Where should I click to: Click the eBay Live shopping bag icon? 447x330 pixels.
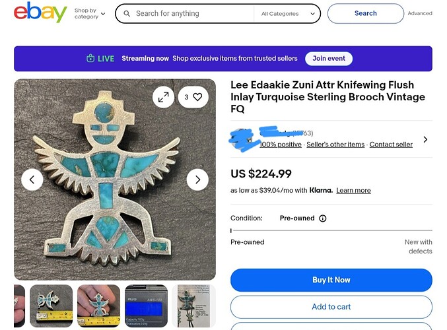(x=90, y=59)
